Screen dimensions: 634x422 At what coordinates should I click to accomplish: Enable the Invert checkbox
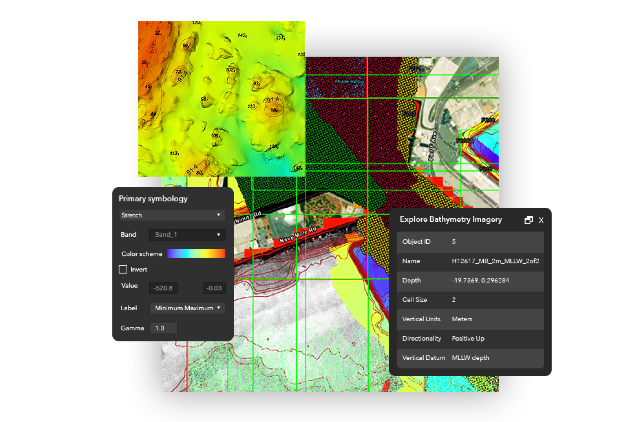[123, 269]
